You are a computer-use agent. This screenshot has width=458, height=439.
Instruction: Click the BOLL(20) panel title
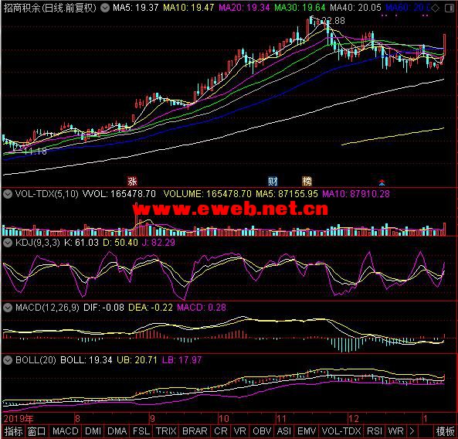coord(36,360)
